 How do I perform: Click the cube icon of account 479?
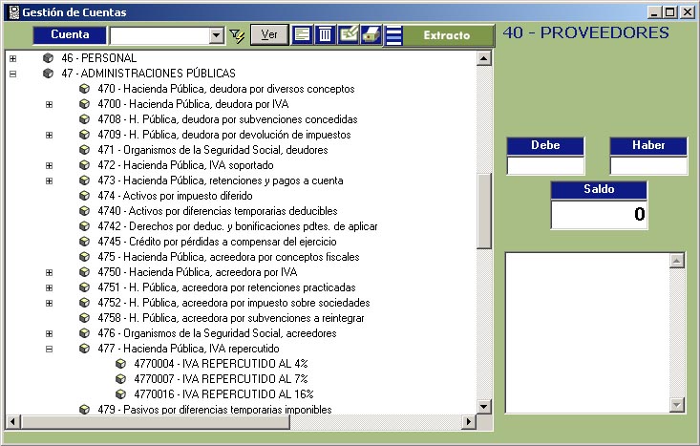coord(84,410)
